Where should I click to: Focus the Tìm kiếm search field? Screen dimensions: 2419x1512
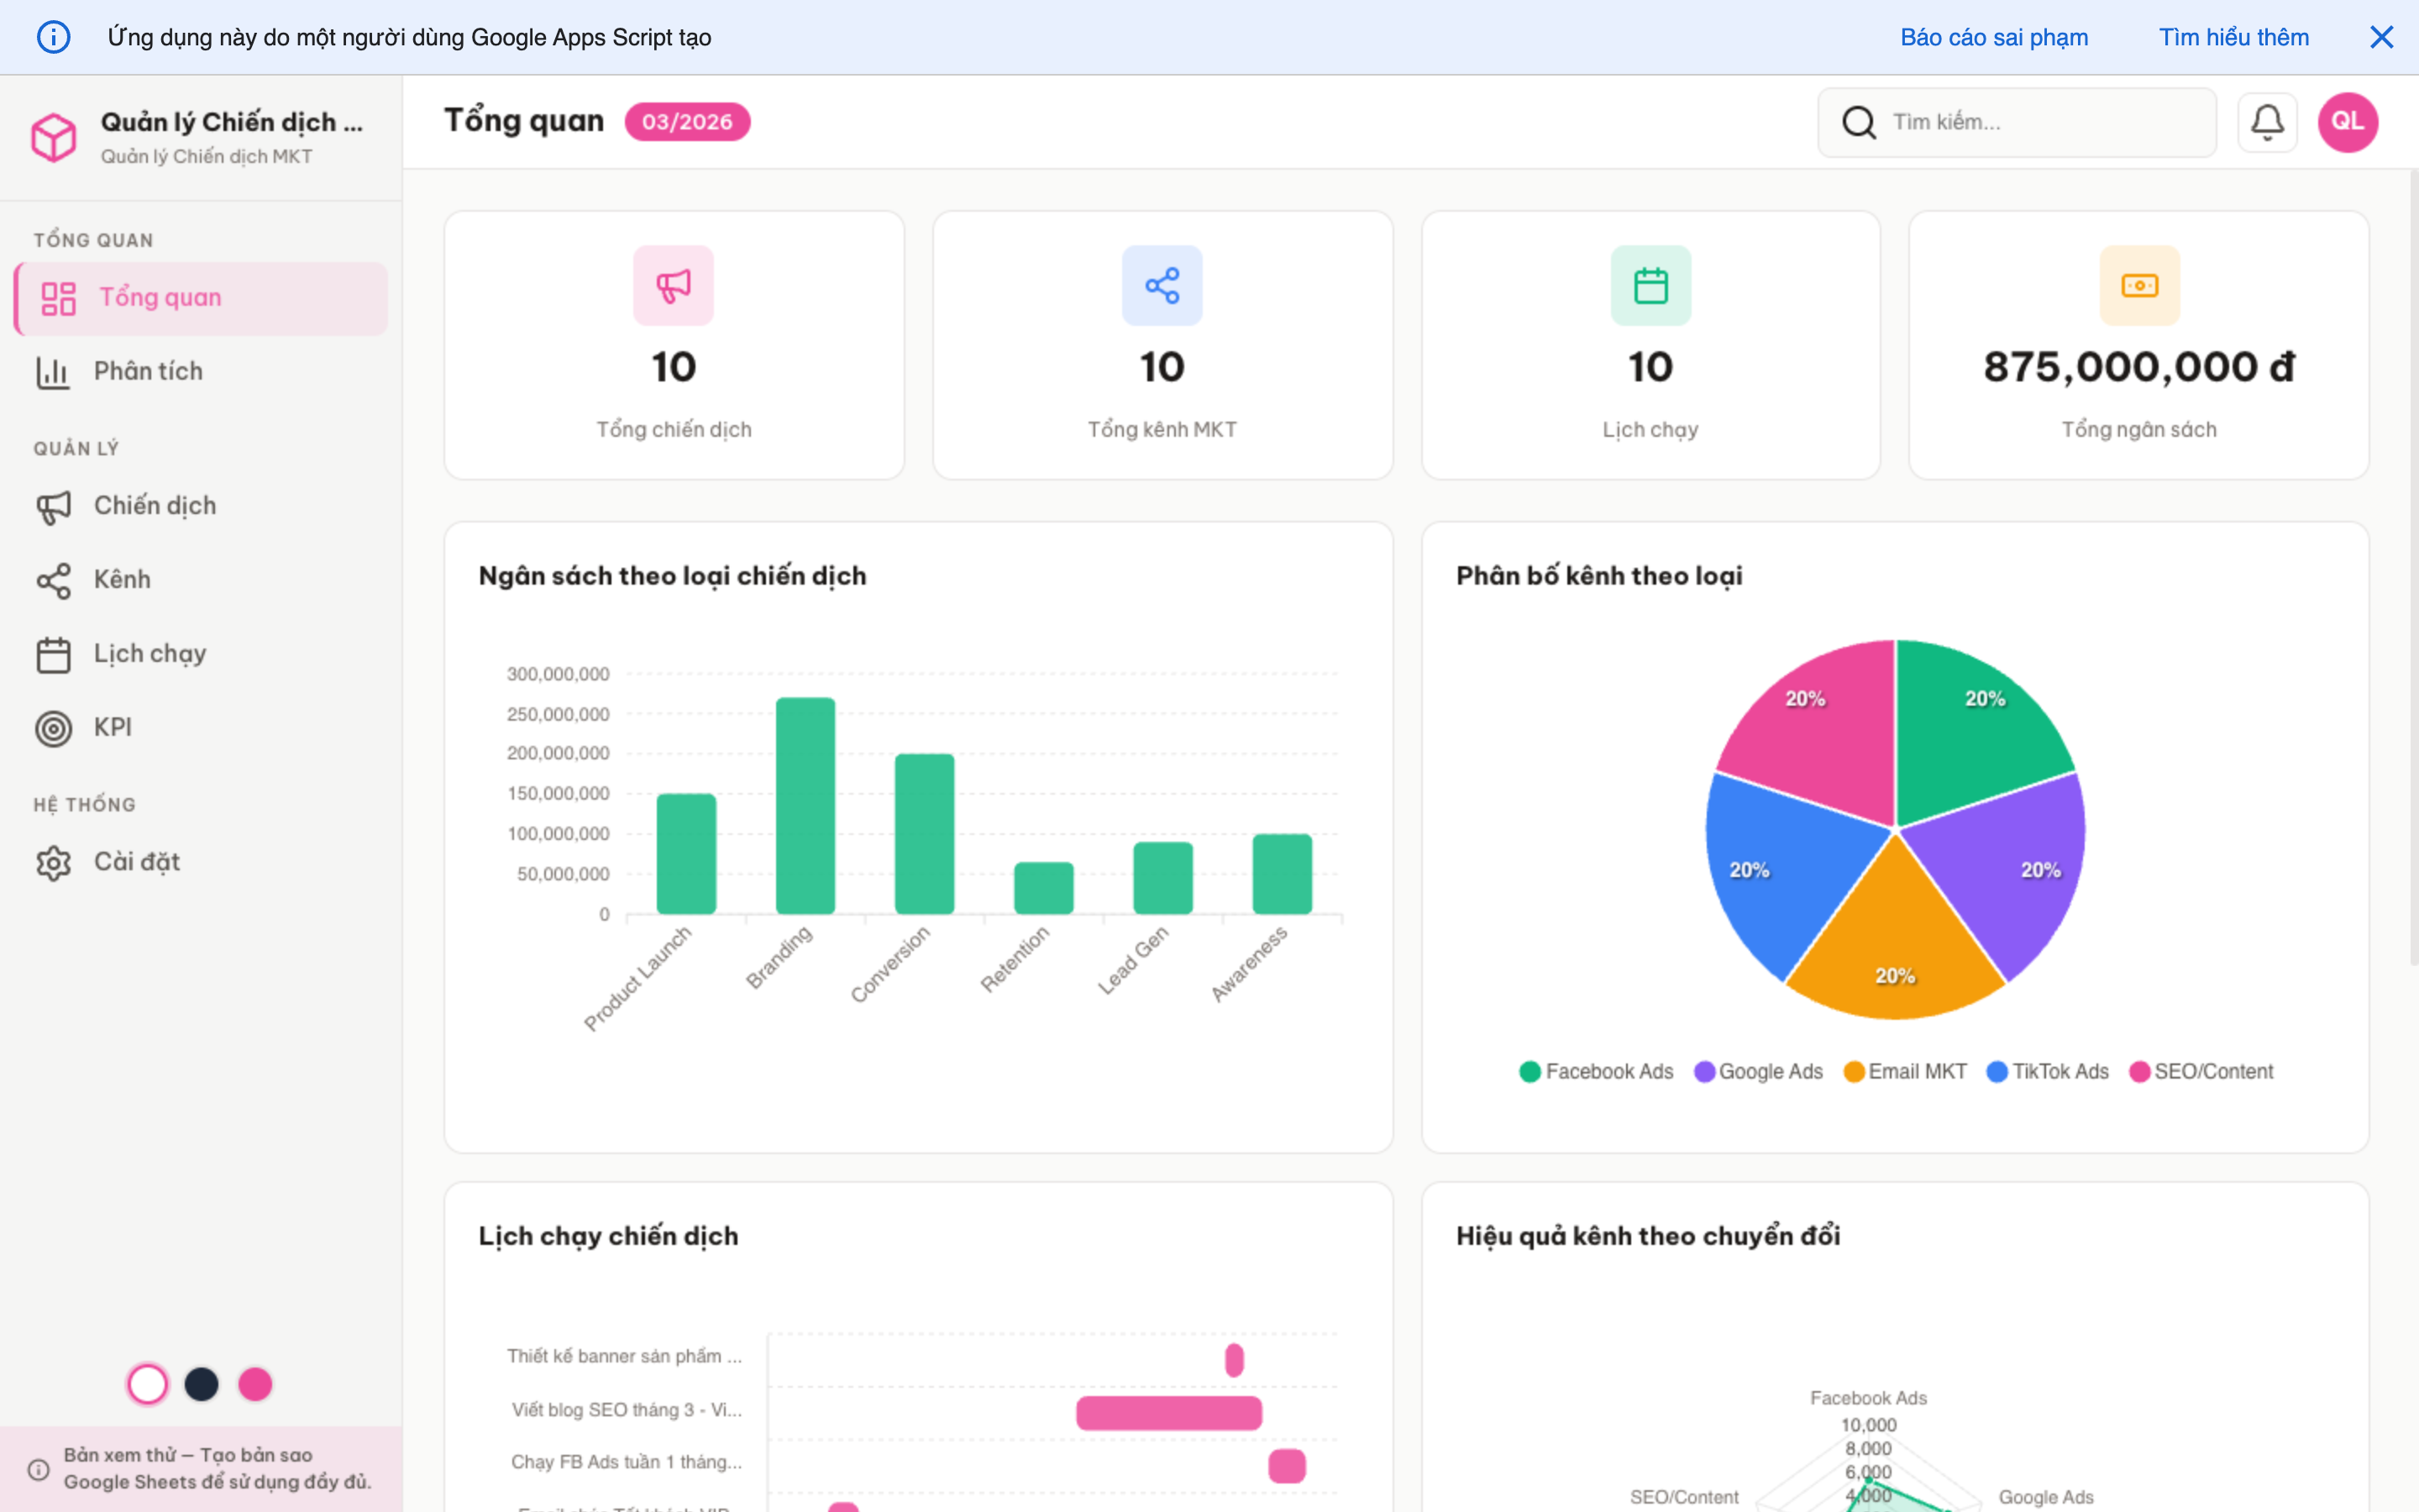(x=2039, y=122)
